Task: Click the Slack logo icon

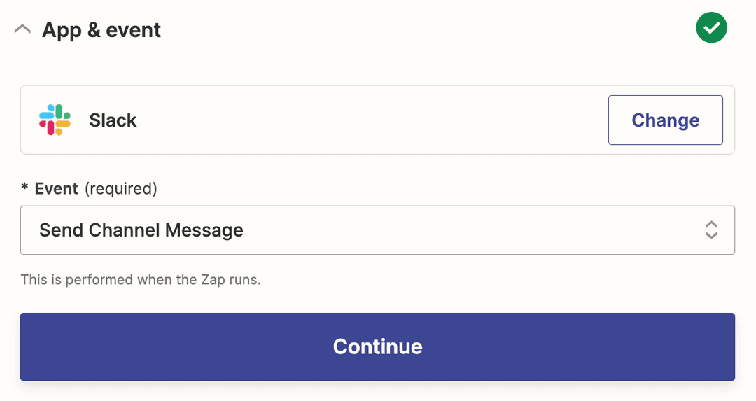Action: (55, 120)
